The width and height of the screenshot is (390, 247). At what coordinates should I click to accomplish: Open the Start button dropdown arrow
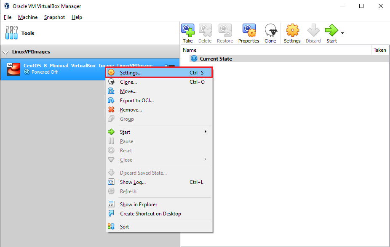tap(342, 33)
